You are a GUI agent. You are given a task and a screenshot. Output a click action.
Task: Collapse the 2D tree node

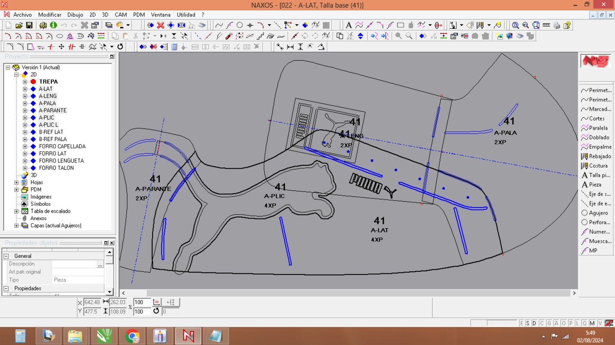(x=16, y=74)
